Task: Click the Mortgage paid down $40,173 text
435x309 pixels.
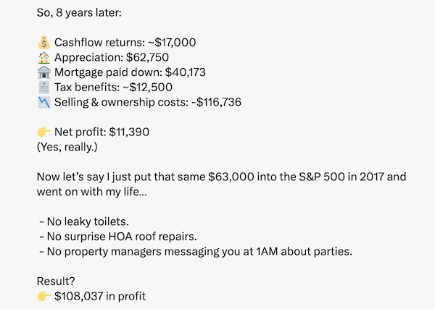Action: [130, 72]
